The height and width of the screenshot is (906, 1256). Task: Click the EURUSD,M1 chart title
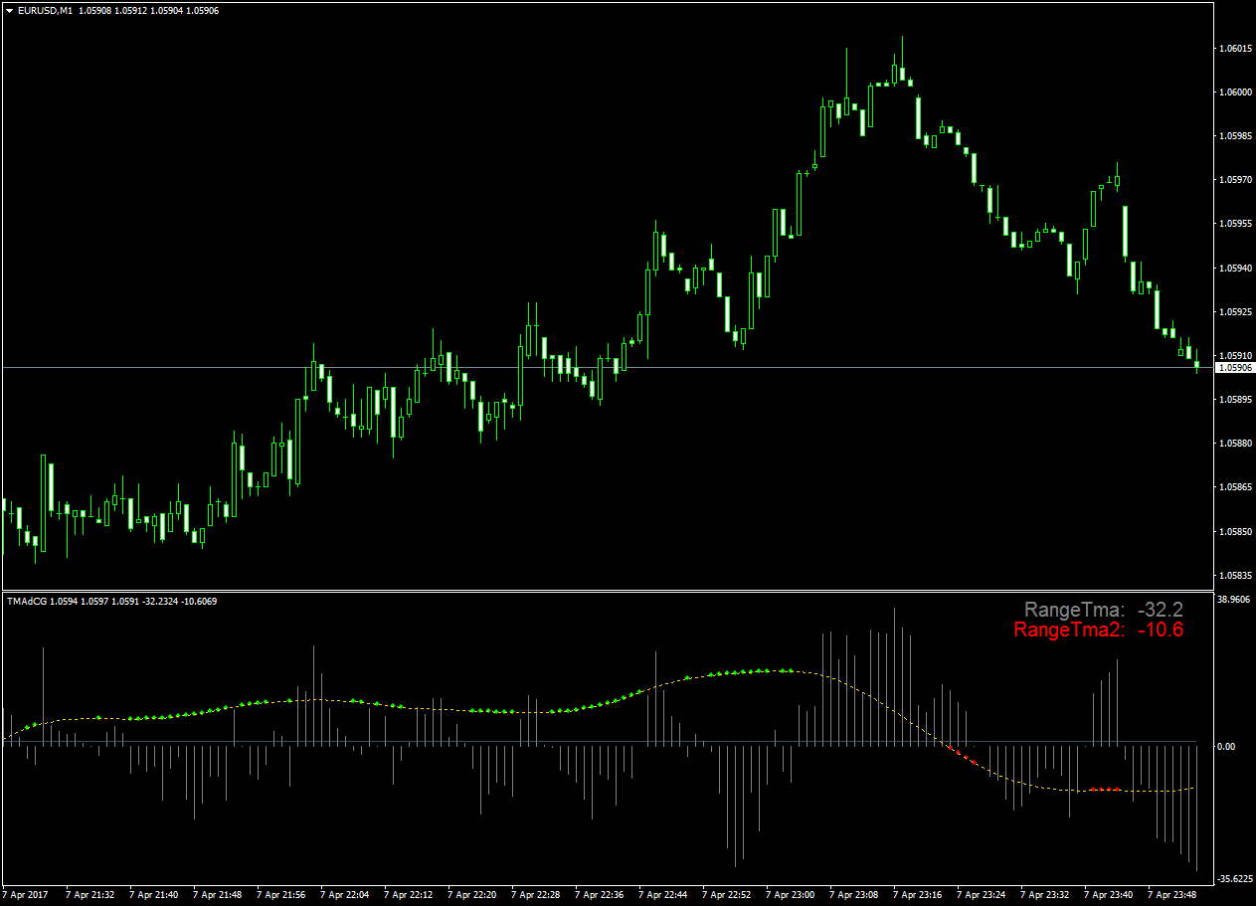coord(44,10)
